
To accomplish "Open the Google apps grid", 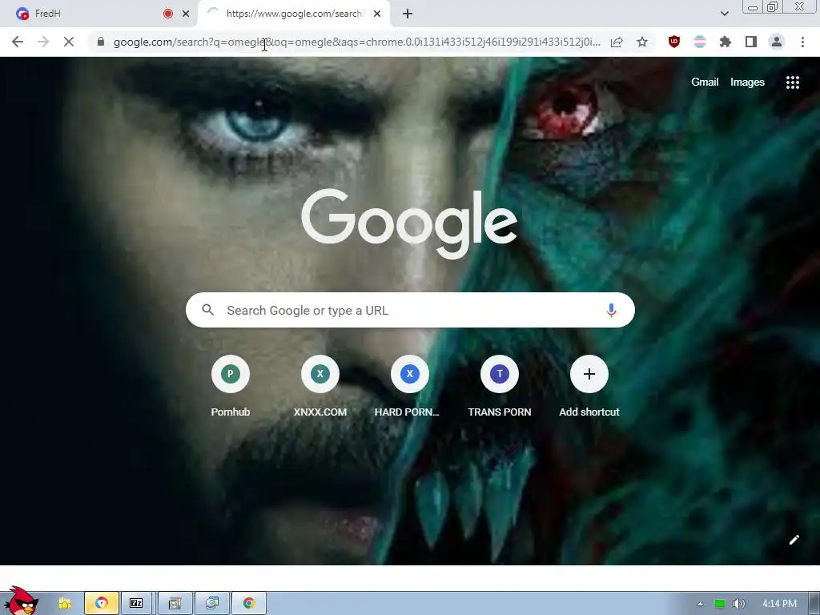I will pyautogui.click(x=792, y=82).
